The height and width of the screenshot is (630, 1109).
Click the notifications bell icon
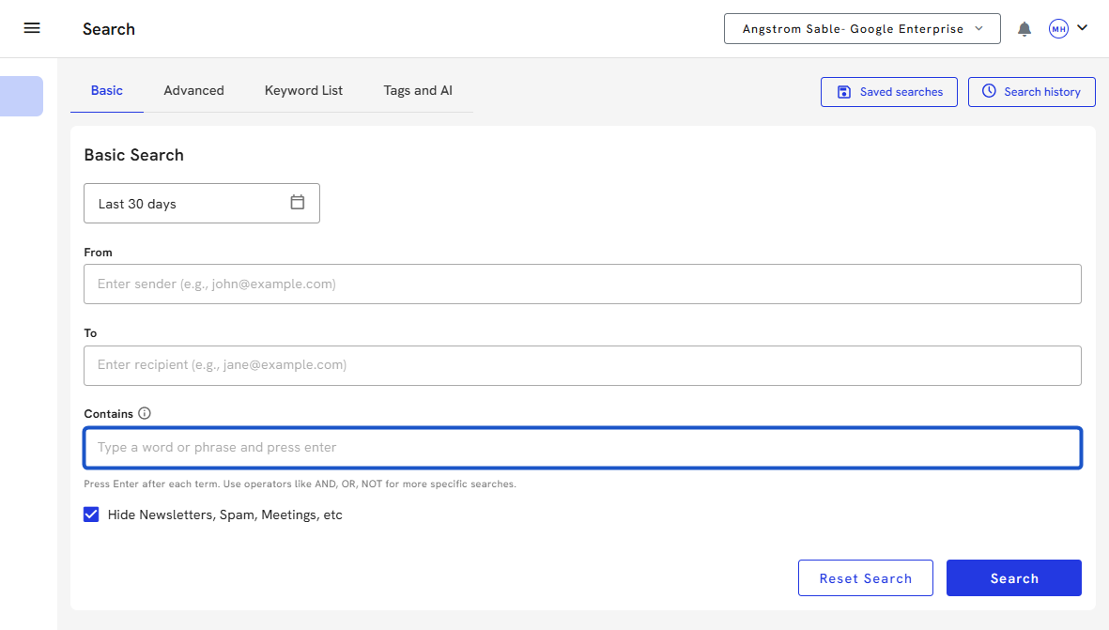[1024, 29]
